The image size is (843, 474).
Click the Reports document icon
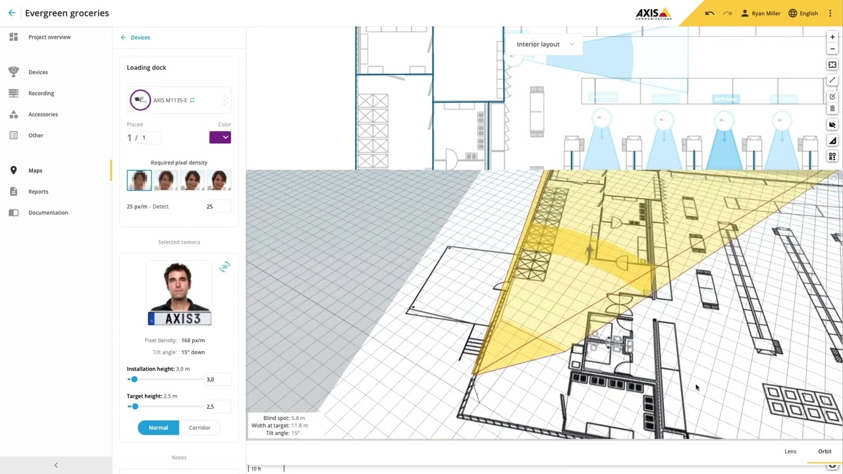(13, 192)
